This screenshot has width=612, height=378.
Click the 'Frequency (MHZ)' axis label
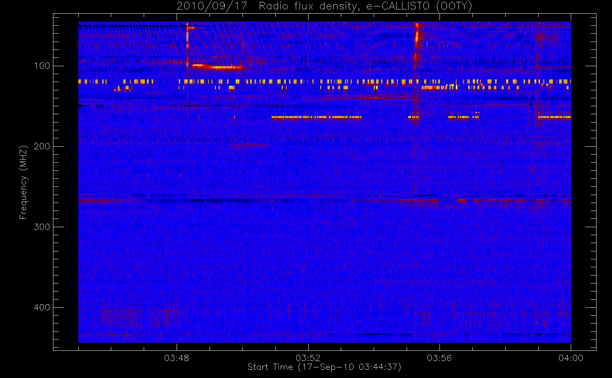(x=23, y=182)
